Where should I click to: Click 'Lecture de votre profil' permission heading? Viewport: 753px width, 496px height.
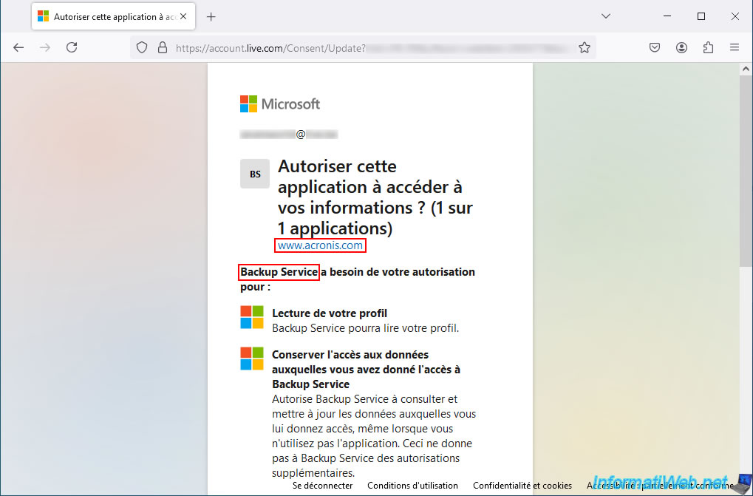click(330, 313)
